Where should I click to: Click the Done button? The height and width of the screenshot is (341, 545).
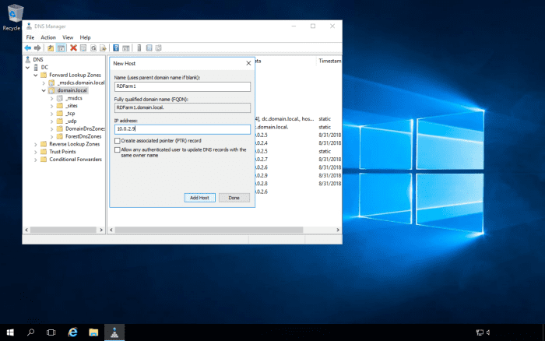tap(234, 198)
